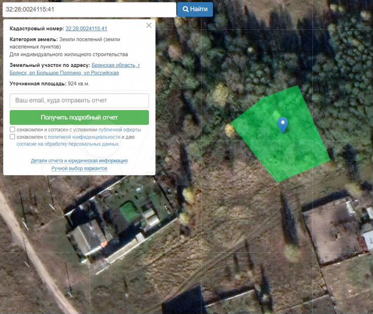Click the blue location pin on the parcel
This screenshot has height=314, width=373.
[x=282, y=124]
